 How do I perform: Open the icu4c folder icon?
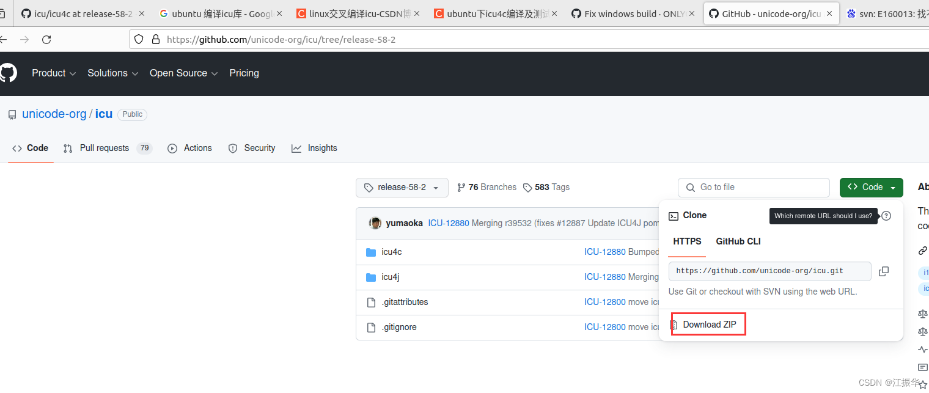[x=370, y=252]
